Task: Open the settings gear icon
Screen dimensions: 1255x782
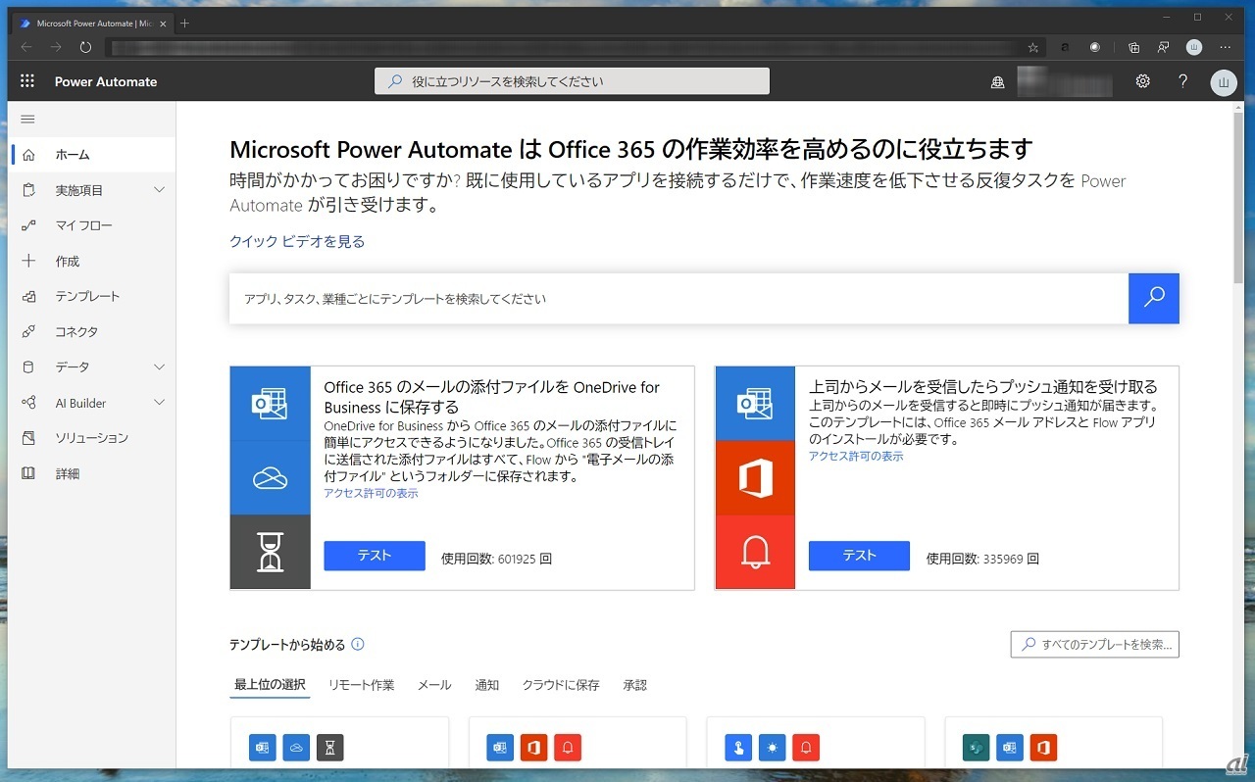Action: point(1142,81)
